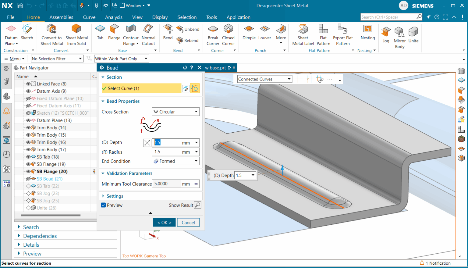468x268 pixels.
Task: Open the End Condition dropdown showing Formed
Action: 175,161
